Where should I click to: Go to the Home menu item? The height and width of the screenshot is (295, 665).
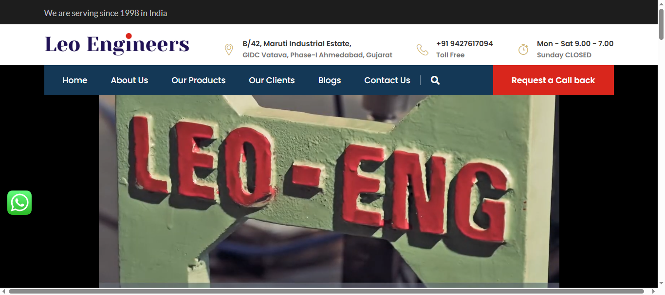pos(75,81)
